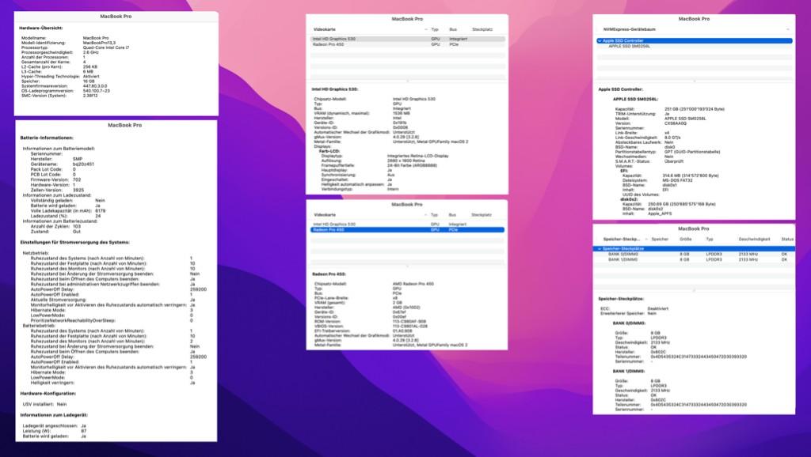Select grey-highlighted Intel HD Graphics 530 list row
Viewport: 811px width, 457px height.
[408, 39]
